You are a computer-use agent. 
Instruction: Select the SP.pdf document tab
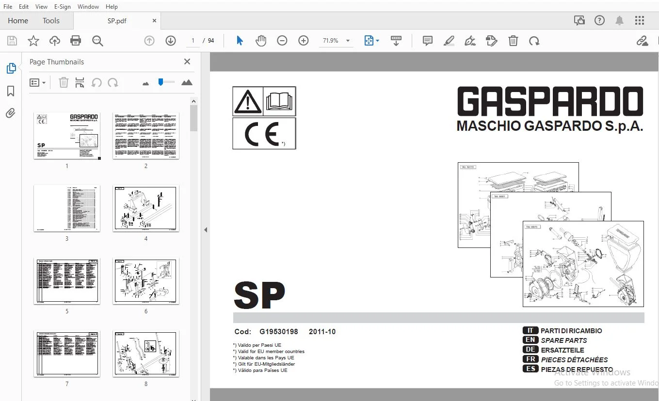click(x=117, y=21)
